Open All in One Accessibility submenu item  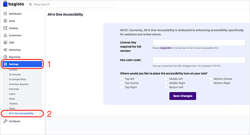(x=21, y=113)
